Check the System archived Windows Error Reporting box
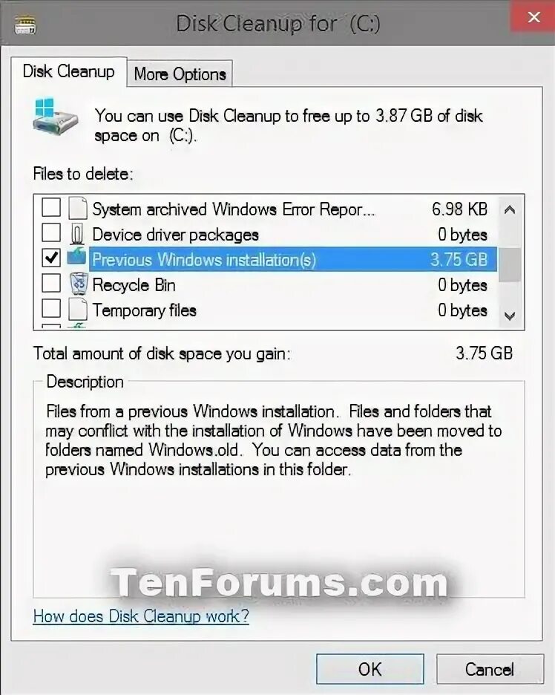The height and width of the screenshot is (695, 555). (51, 207)
